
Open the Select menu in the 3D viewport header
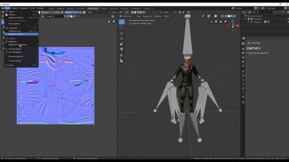click(x=147, y=16)
